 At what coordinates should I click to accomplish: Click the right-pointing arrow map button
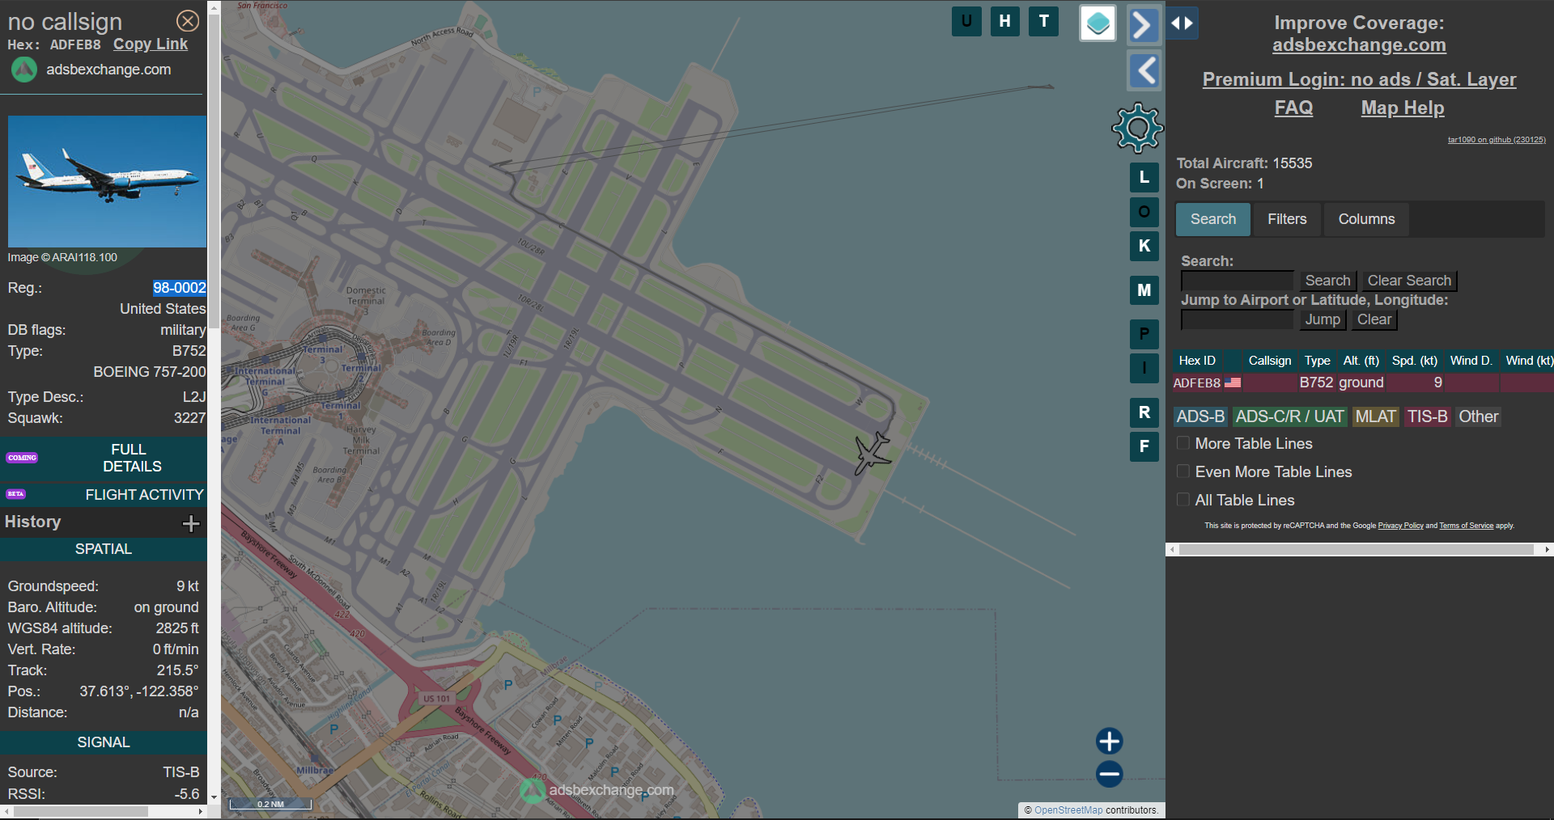click(x=1144, y=25)
